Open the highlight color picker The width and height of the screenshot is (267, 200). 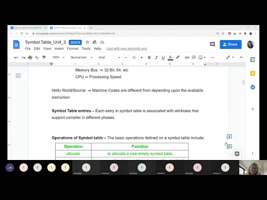coord(177,57)
